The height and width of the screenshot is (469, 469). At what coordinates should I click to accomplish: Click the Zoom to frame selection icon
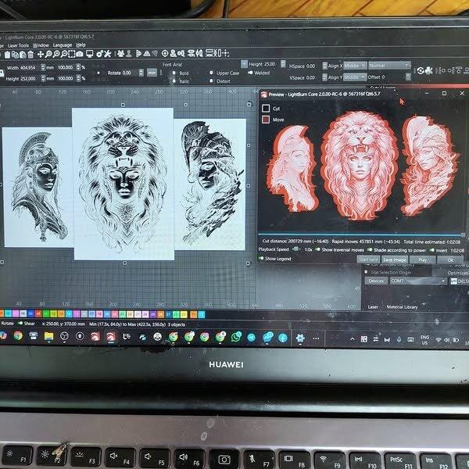coord(71,54)
